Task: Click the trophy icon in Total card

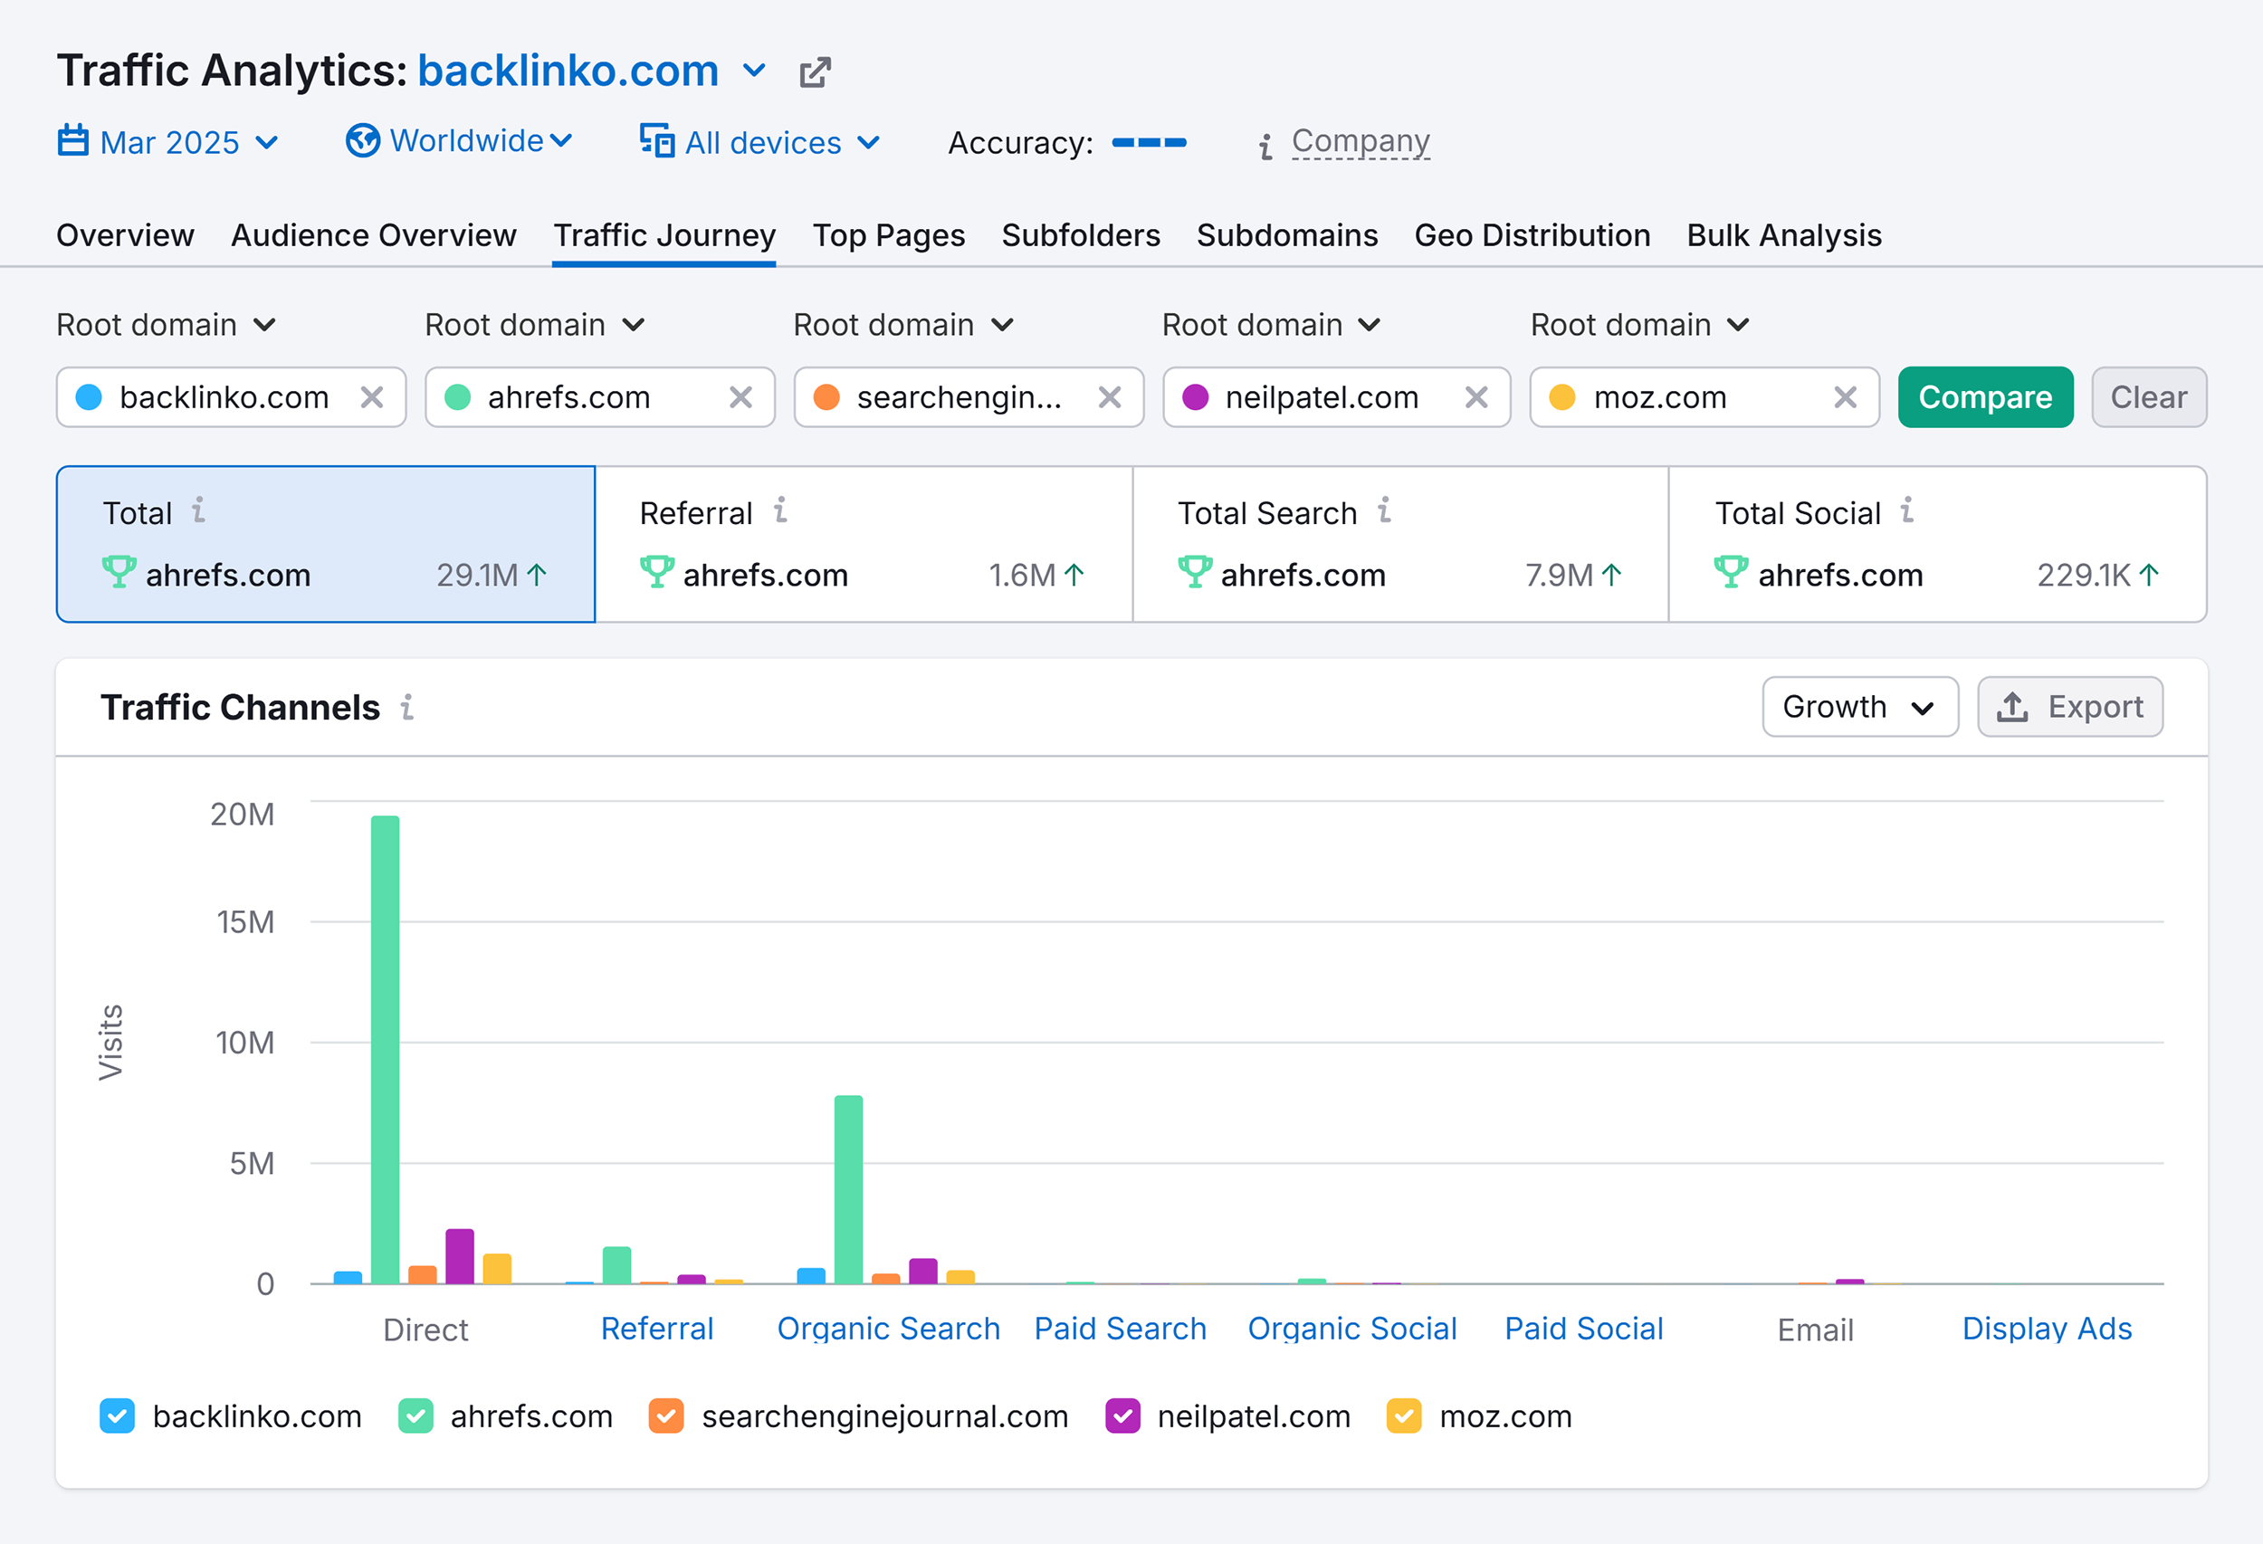Action: point(119,572)
